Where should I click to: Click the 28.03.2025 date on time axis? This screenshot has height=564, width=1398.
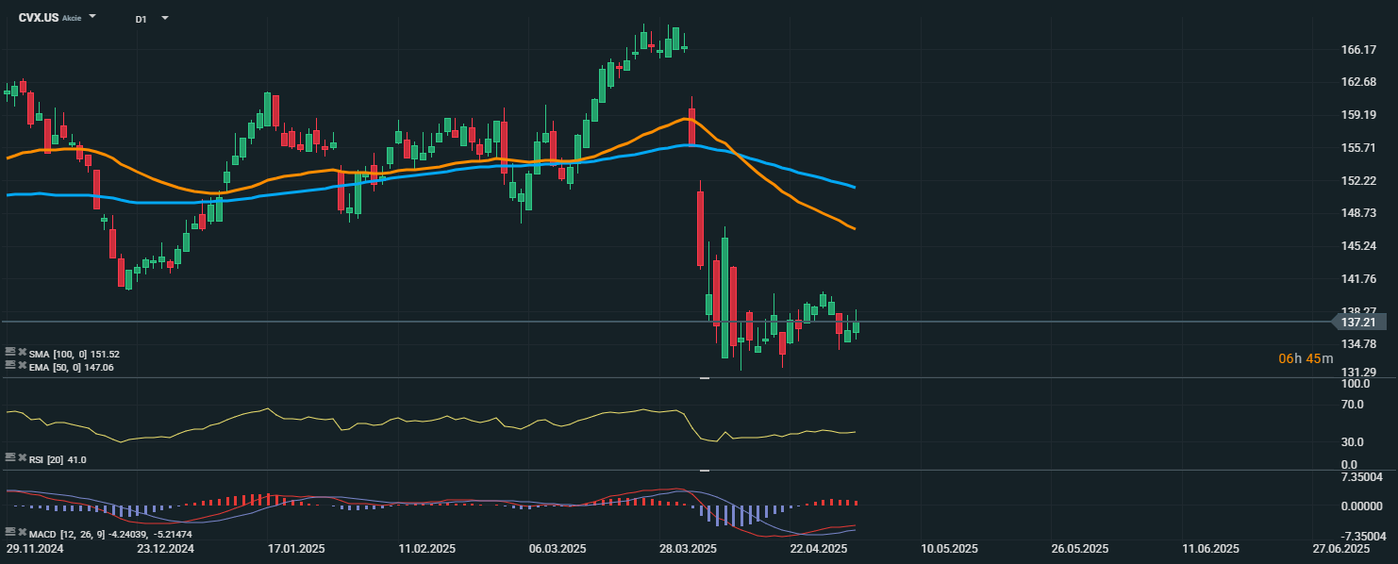688,548
